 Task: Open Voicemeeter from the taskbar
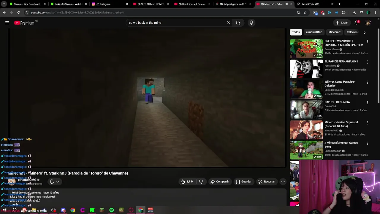point(150,210)
